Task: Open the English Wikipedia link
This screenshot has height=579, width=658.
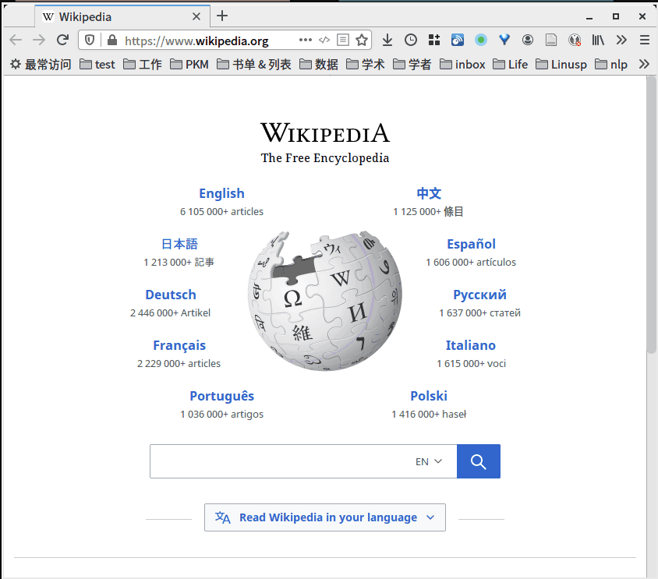Action: [x=221, y=193]
